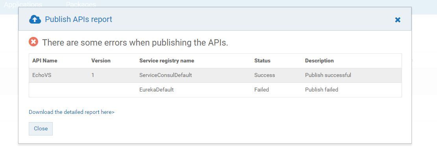The height and width of the screenshot is (161, 437).
Task: Click the red error icon
Action: click(33, 42)
